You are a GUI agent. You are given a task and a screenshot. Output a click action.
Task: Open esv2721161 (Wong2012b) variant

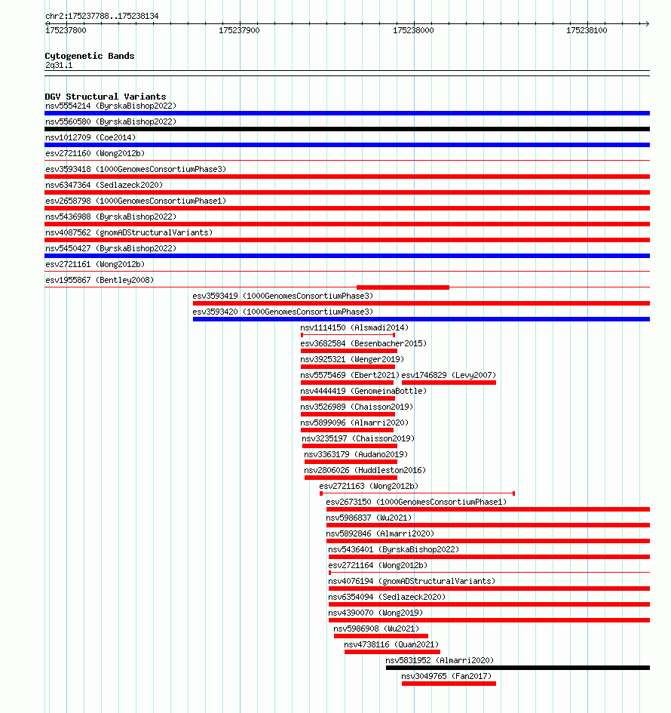click(95, 264)
